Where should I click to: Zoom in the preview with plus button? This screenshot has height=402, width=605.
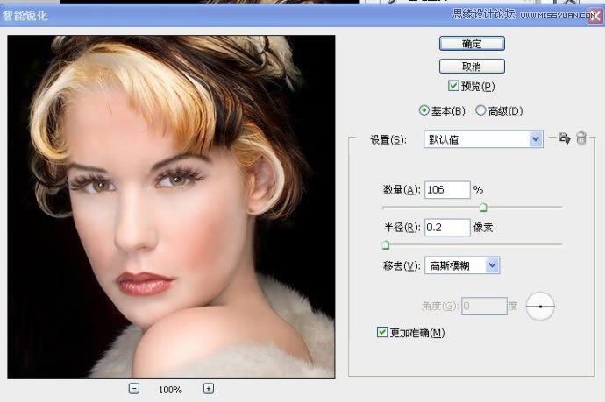coord(208,389)
